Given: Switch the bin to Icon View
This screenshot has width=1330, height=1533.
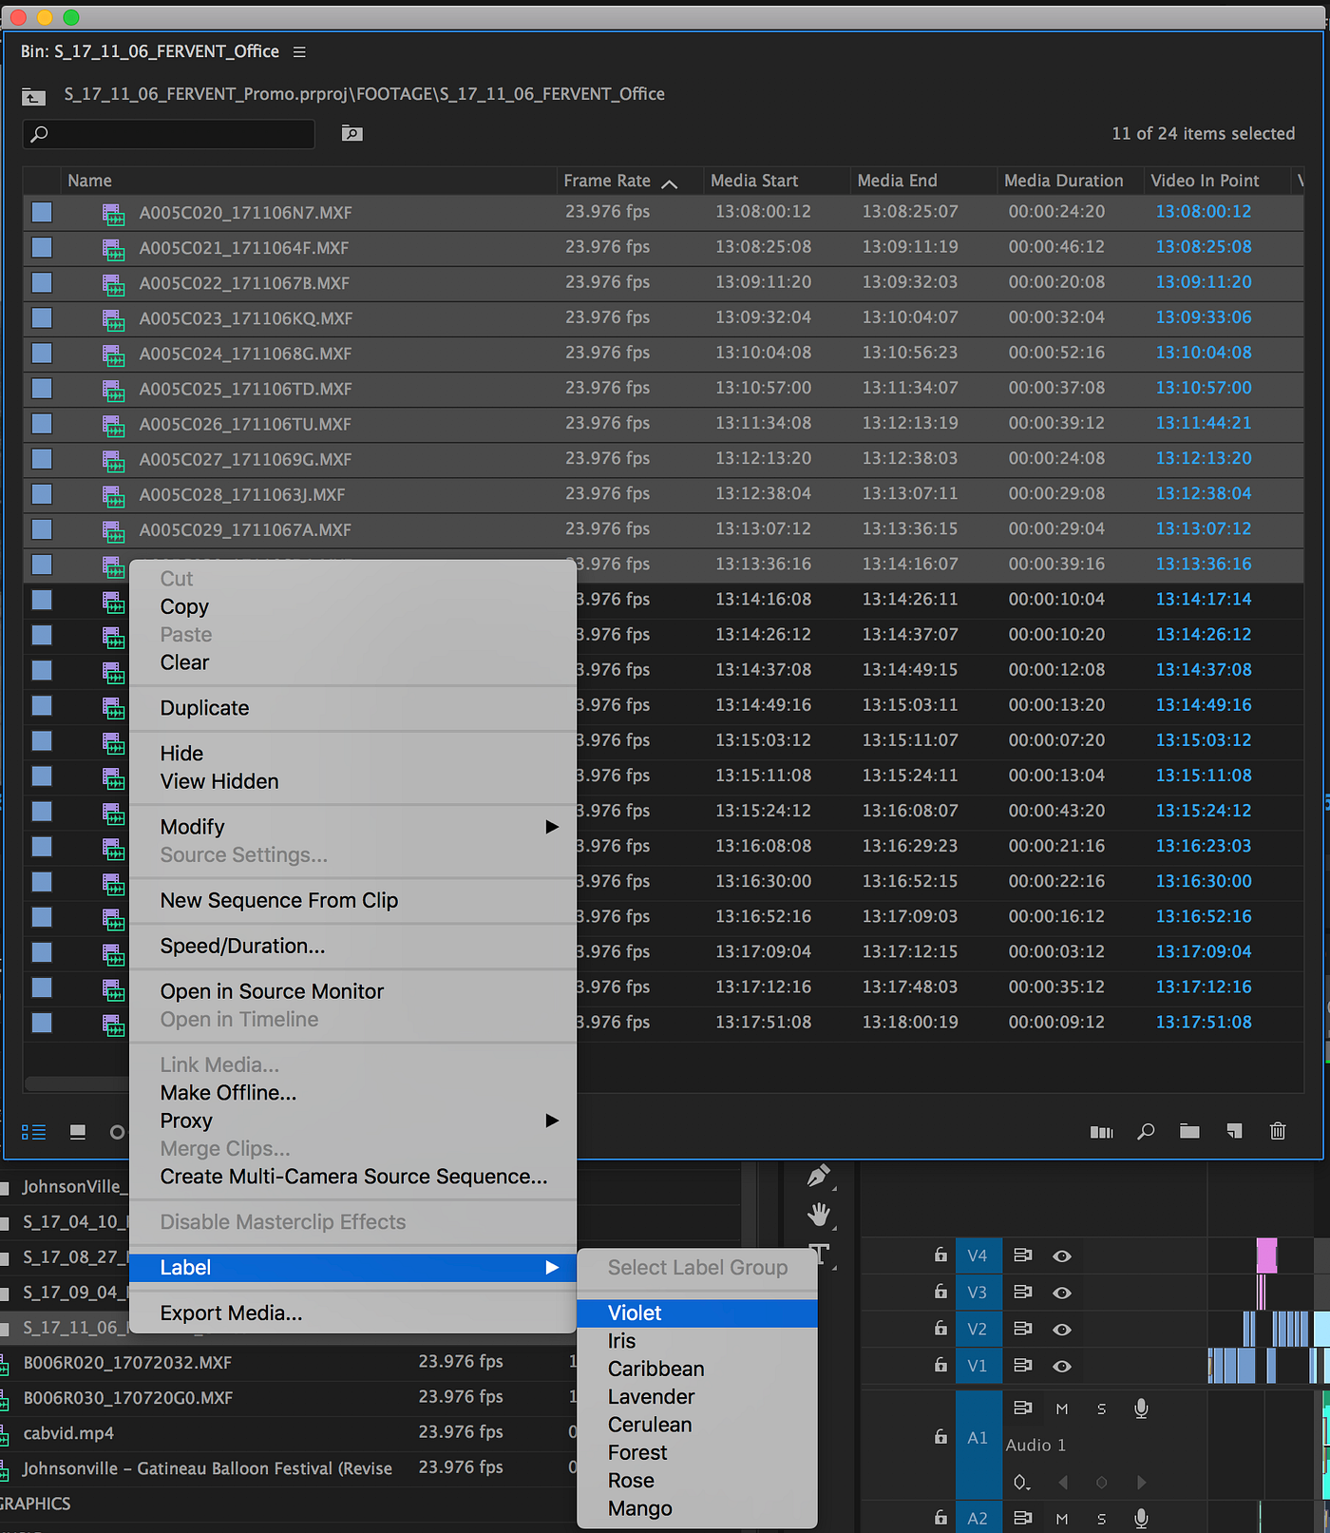Looking at the screenshot, I should click(x=78, y=1132).
